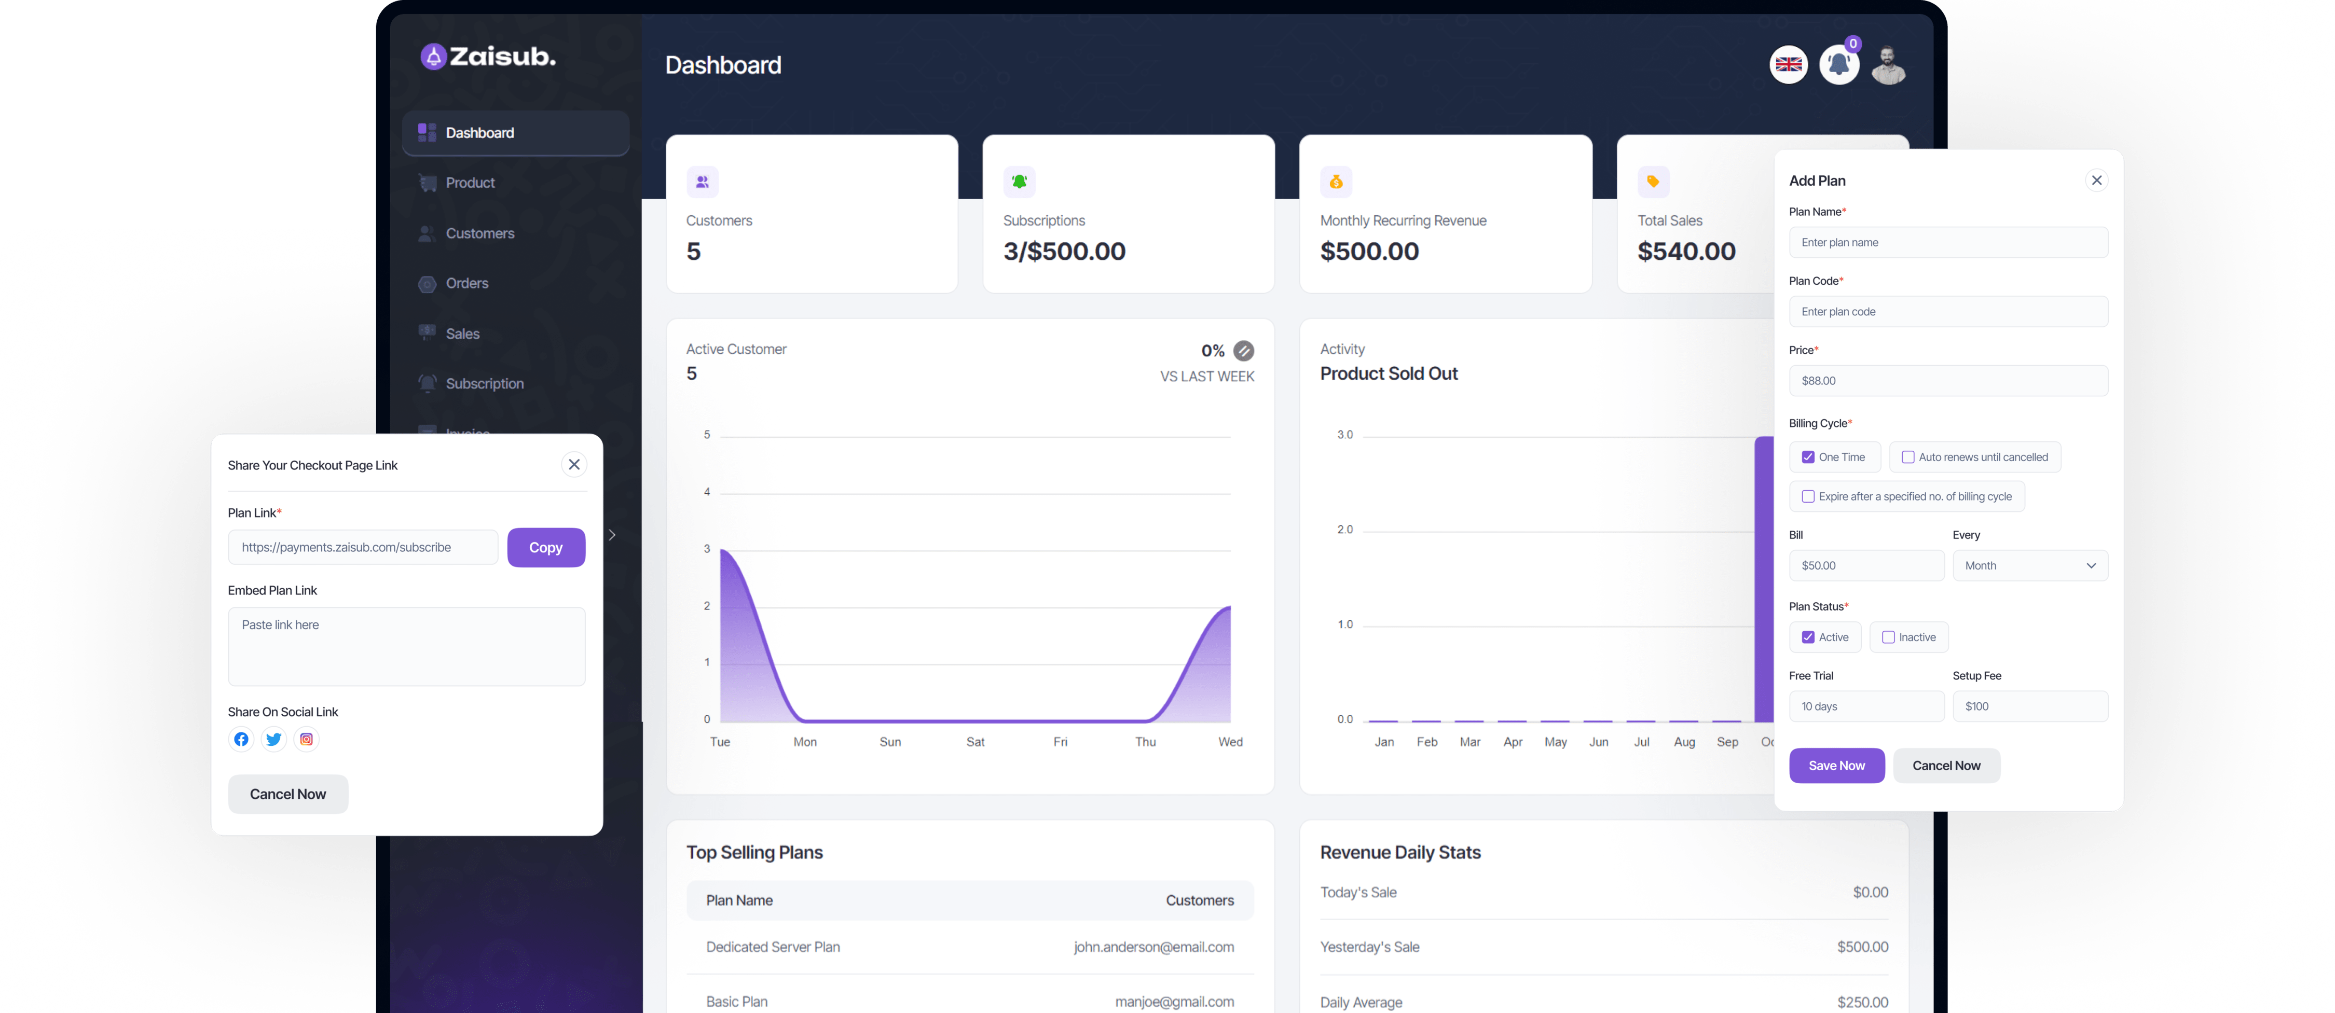
Task: Click the UK flag language icon
Action: click(1788, 64)
